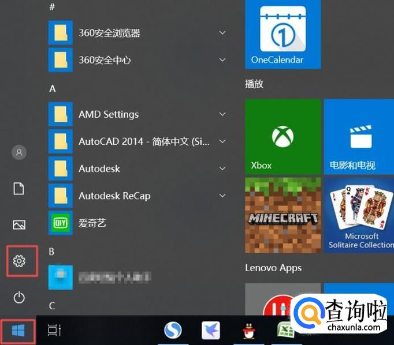Open Task View on the taskbar

click(54, 330)
